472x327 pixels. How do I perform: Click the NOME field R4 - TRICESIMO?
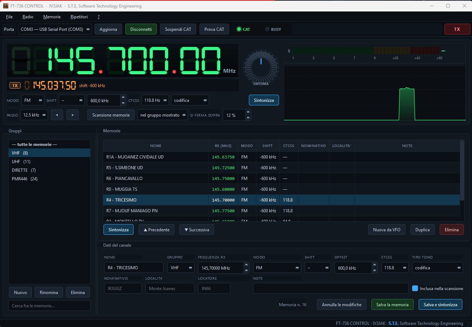(x=134, y=268)
